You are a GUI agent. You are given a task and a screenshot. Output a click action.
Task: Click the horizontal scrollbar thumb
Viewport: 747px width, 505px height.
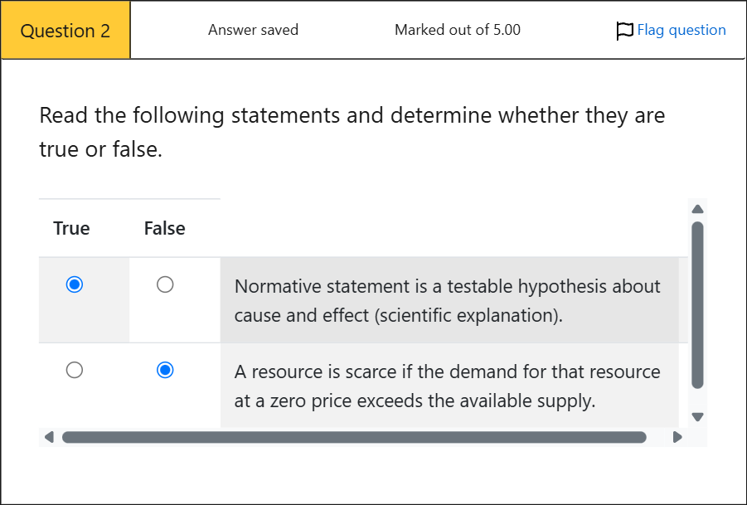(x=354, y=437)
